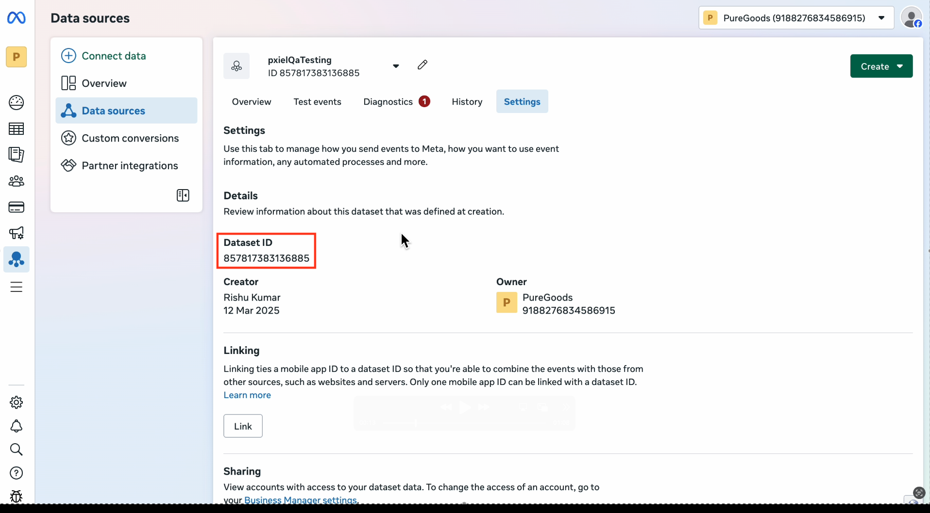930x513 pixels.
Task: Click the creator name Rishu Kumar
Action: [x=252, y=297]
